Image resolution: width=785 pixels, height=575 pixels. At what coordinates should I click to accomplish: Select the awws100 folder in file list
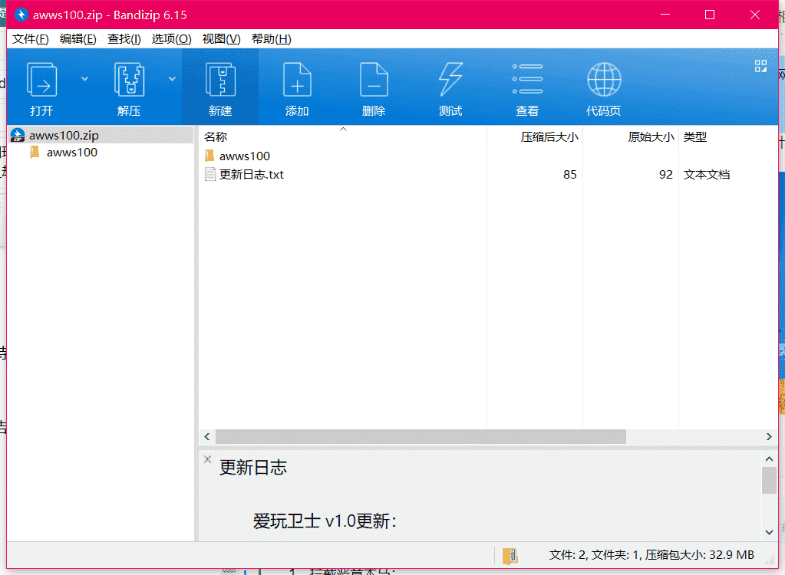coord(244,156)
